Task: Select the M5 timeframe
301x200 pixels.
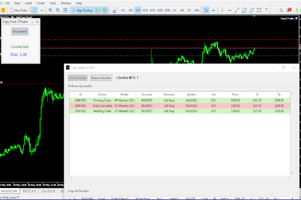Action: pyautogui.click(x=138, y=10)
